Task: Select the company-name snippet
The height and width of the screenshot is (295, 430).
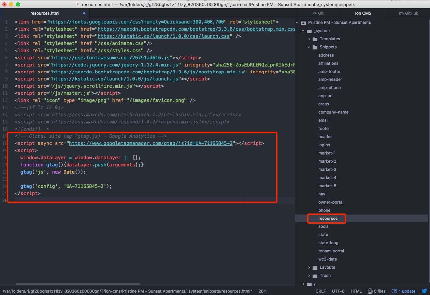Action: click(333, 112)
